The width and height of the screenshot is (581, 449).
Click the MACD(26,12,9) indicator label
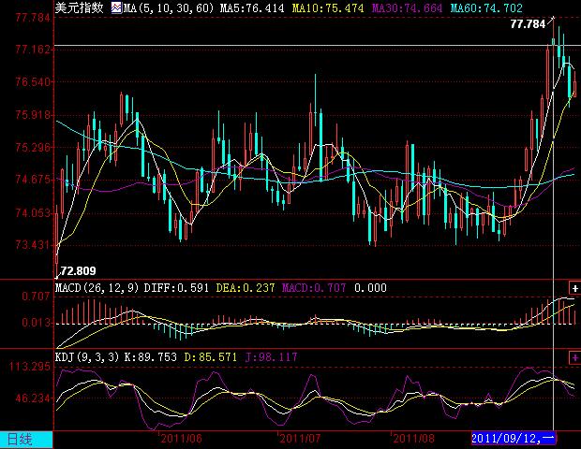pyautogui.click(x=97, y=288)
